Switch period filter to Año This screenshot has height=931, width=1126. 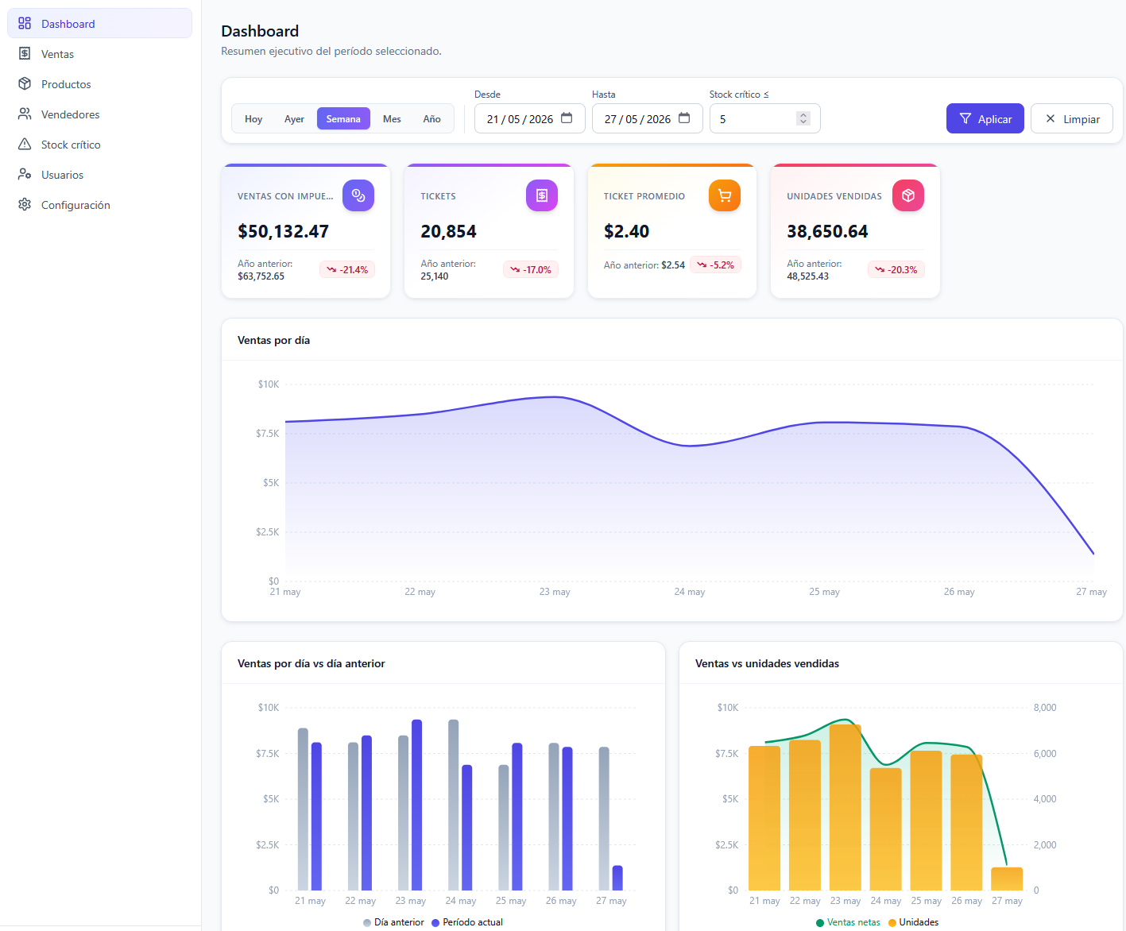coord(431,119)
